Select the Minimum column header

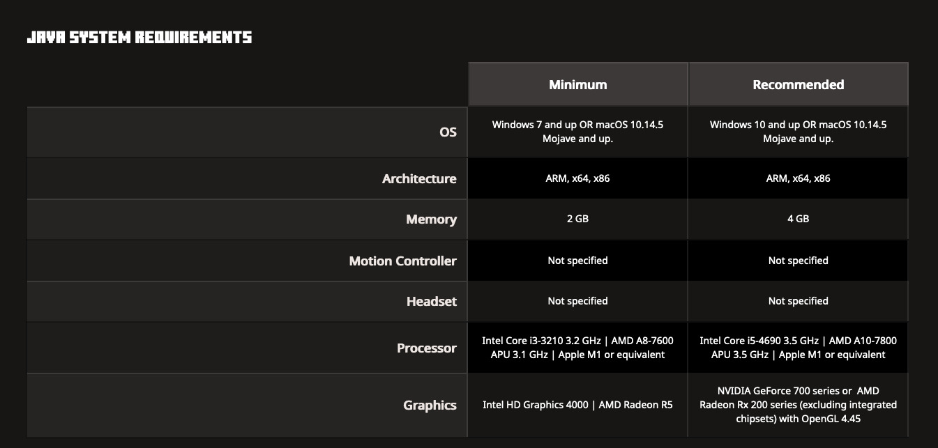coord(577,85)
